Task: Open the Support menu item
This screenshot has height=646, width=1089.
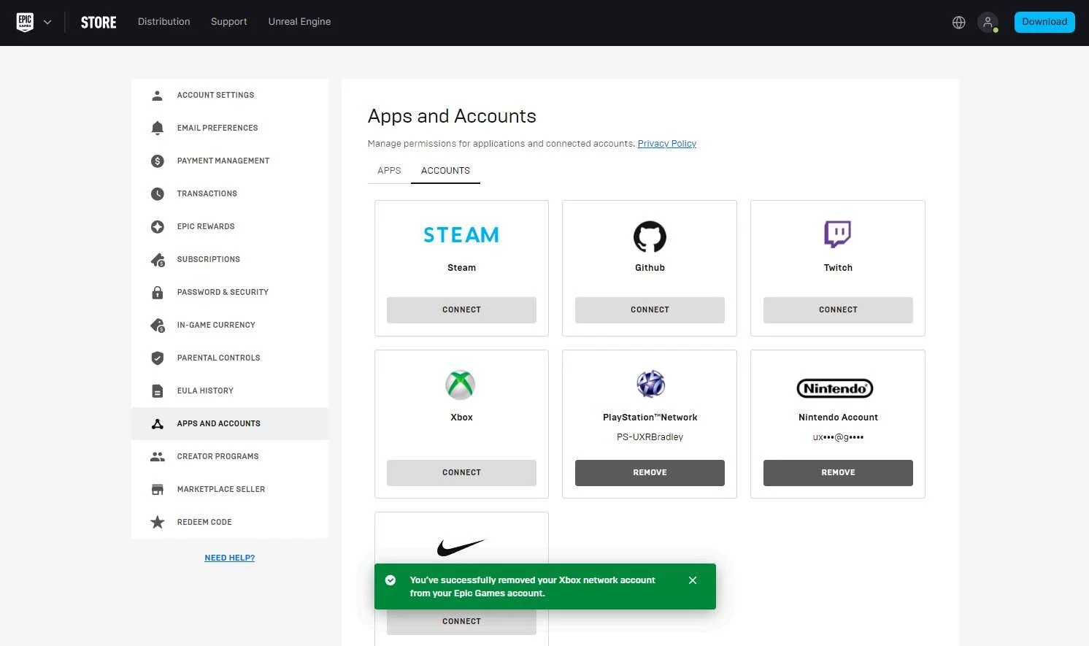Action: click(229, 22)
